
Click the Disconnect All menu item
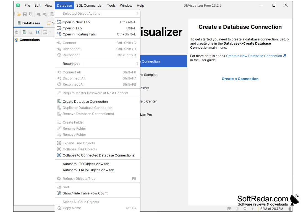[97, 78]
